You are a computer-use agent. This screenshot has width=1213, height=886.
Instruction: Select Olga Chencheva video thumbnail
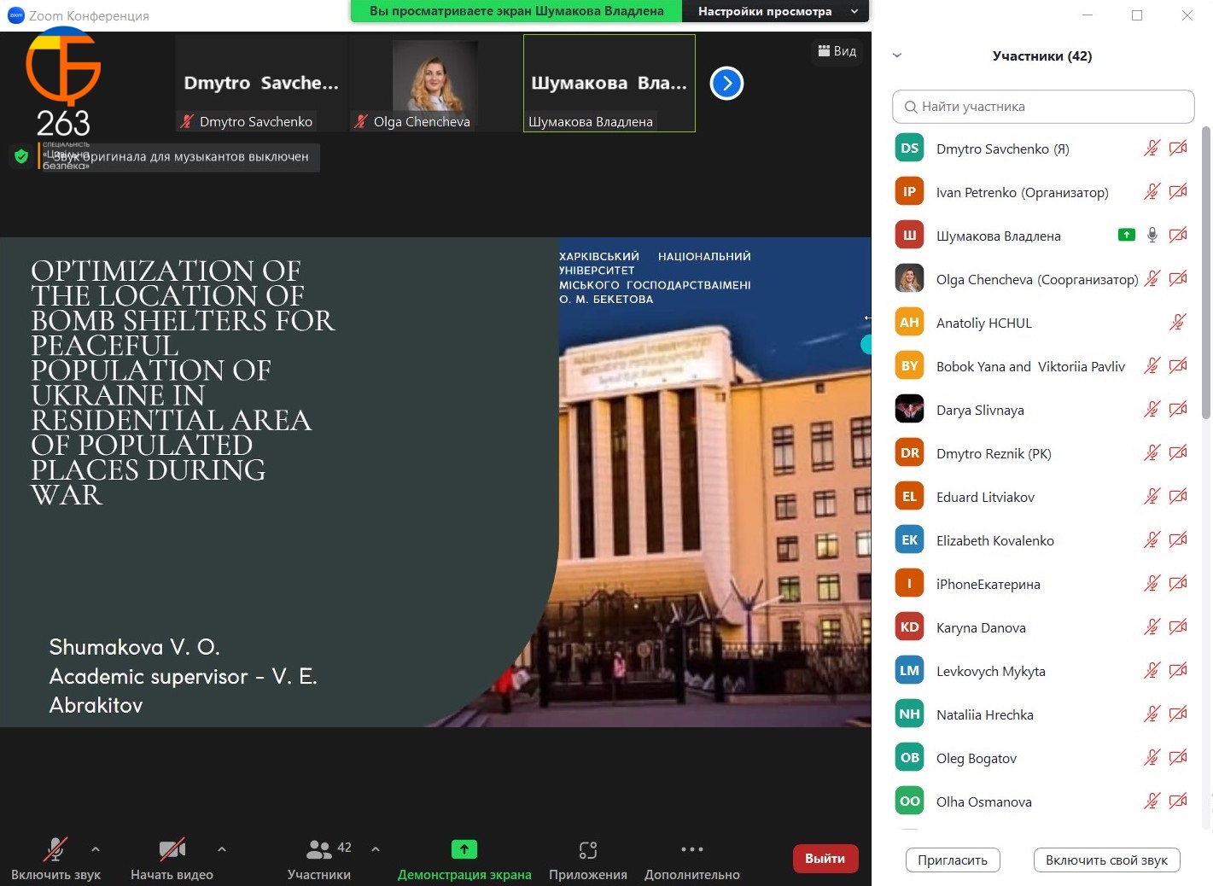(x=435, y=84)
